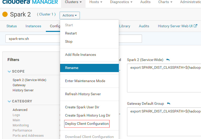Image resolution: width=201 pixels, height=139 pixels.
Task: Filter by Spark 2 (Service-Wide) scope
Action: coord(29,80)
